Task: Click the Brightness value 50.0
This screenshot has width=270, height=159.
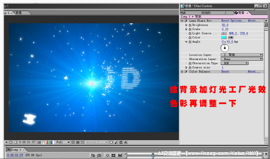Action: click(225, 25)
